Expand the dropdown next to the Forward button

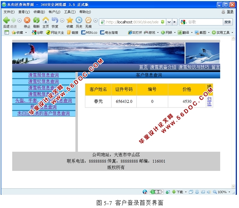tap(19, 20)
